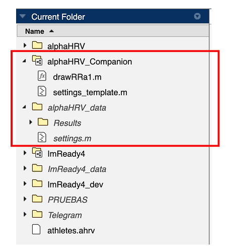
Task: Collapse the alphaHRV_data folder
Action: click(25, 107)
